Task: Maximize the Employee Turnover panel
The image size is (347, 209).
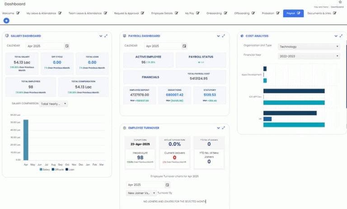Action: pos(224,128)
